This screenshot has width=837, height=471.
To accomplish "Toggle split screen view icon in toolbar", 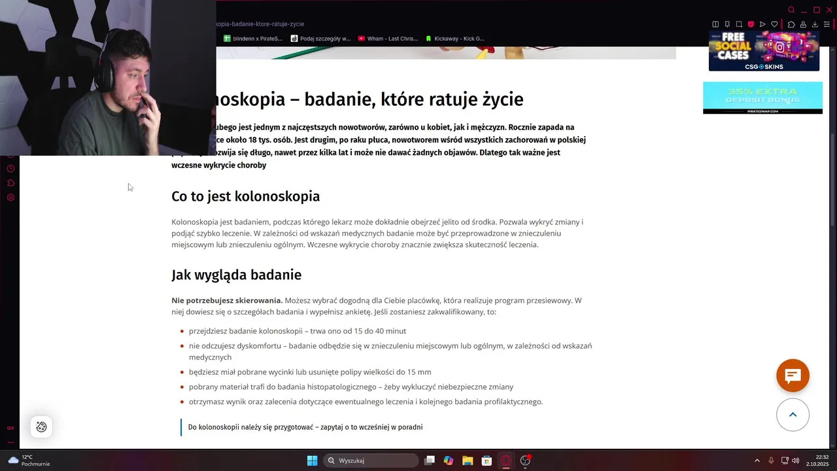I will tap(715, 24).
